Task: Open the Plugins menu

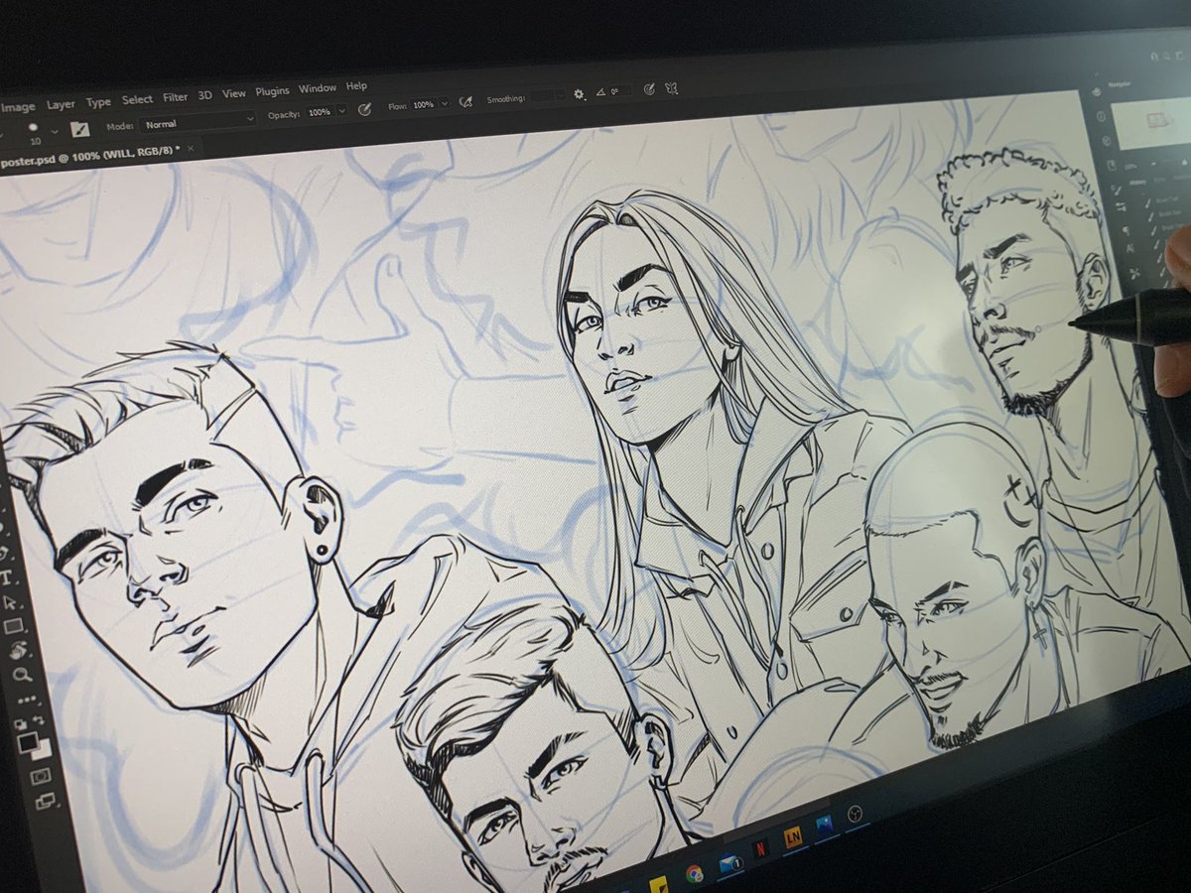Action: click(x=272, y=91)
